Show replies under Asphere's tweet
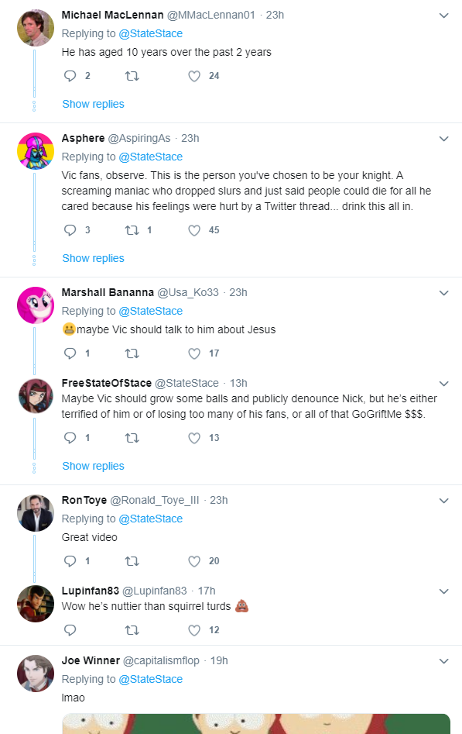 (x=93, y=258)
